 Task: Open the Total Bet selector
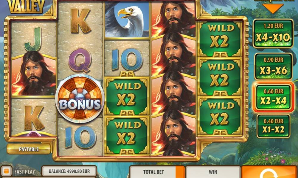coord(157,172)
